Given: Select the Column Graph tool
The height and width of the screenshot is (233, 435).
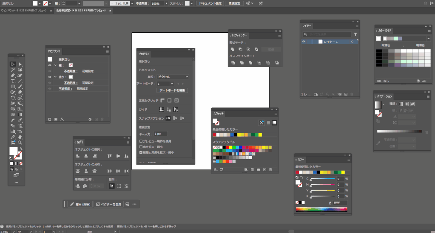Looking at the screenshot, I should [x=13, y=131].
